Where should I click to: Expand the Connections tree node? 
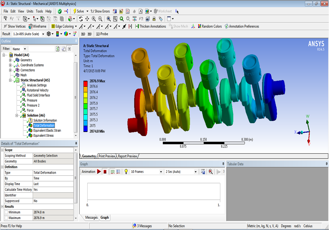point(10,70)
